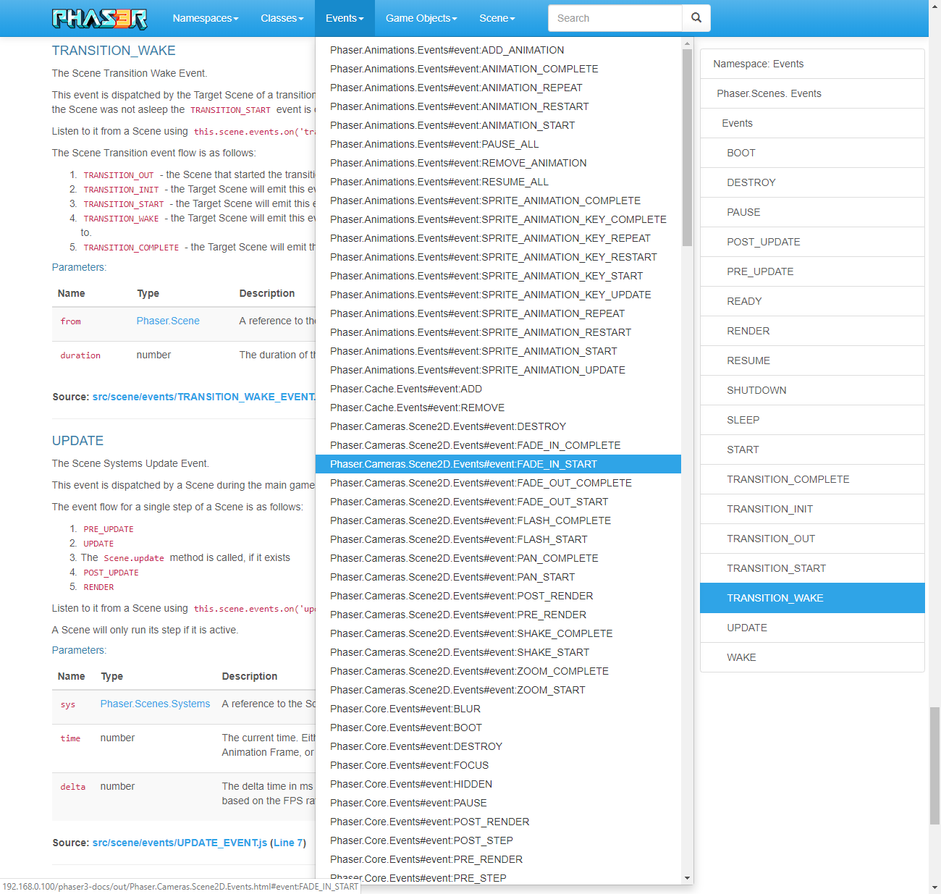Open the Game Objects dropdown
941x894 pixels.
[x=421, y=18]
